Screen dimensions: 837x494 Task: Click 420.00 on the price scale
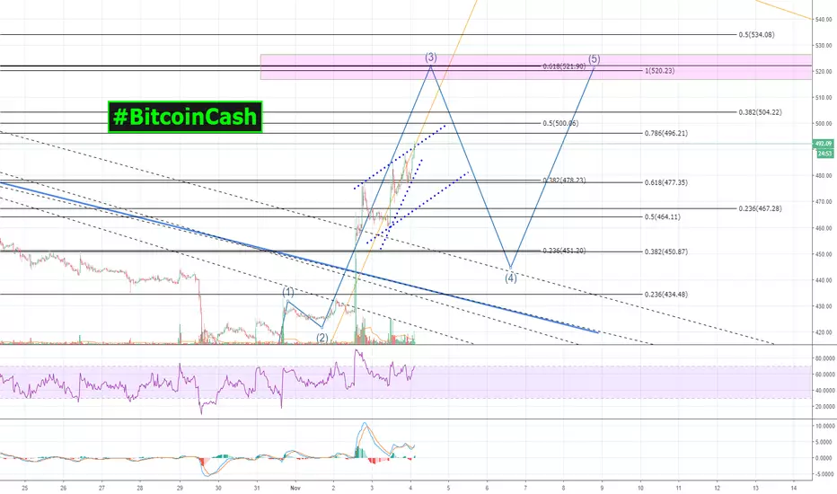tap(824, 332)
